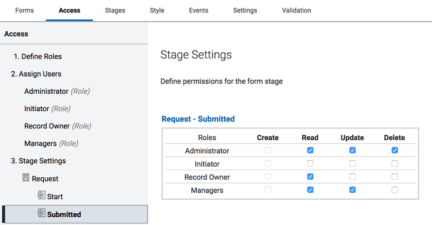Click 3. Stage Settings entry
Screen dimensions: 432x225
38,161
